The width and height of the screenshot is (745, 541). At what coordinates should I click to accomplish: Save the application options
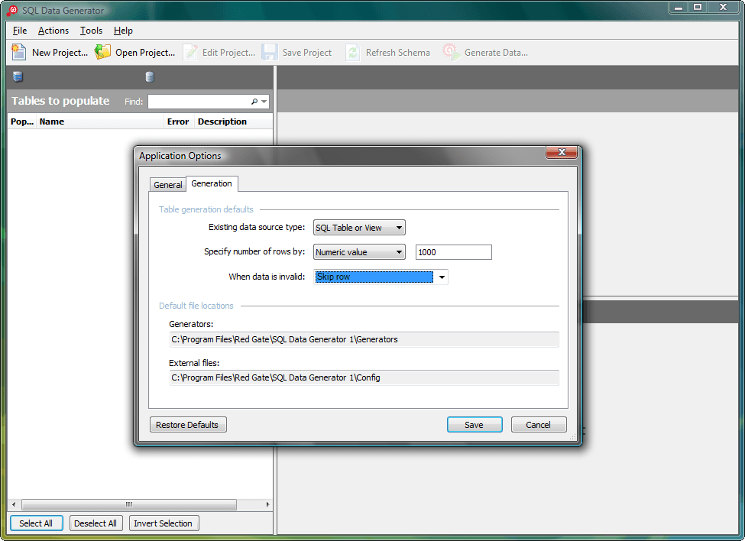(x=475, y=425)
